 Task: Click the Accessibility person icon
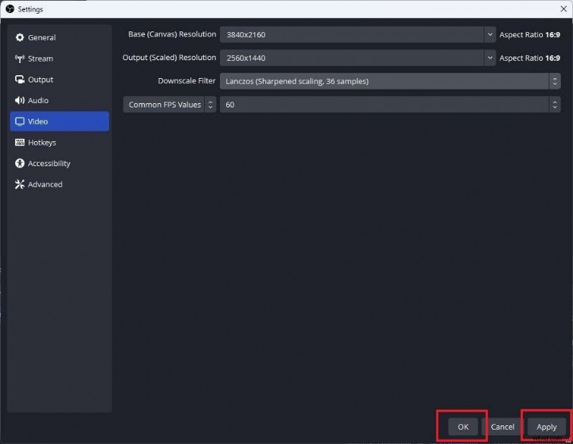click(19, 163)
